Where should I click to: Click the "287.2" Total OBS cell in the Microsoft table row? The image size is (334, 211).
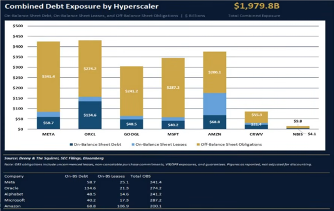pyautogui.click(x=156, y=200)
